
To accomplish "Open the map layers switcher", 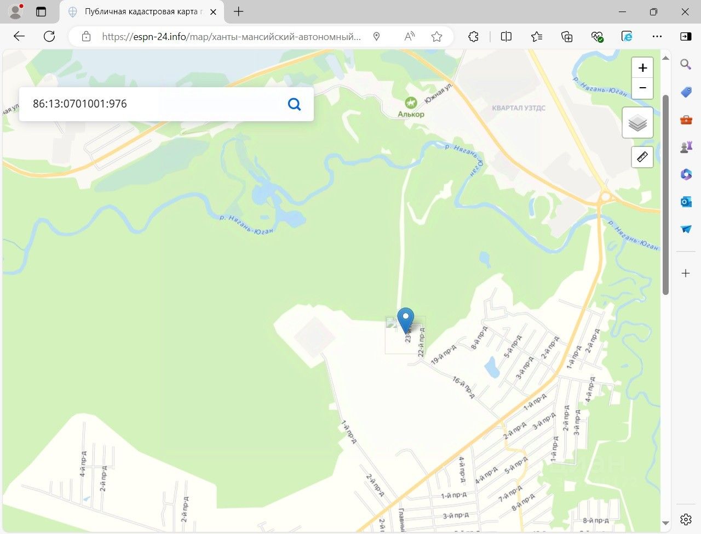I will [637, 123].
